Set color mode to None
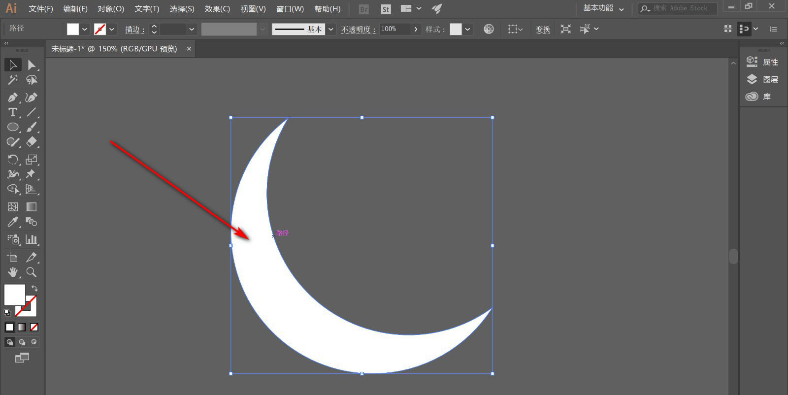 coord(34,327)
